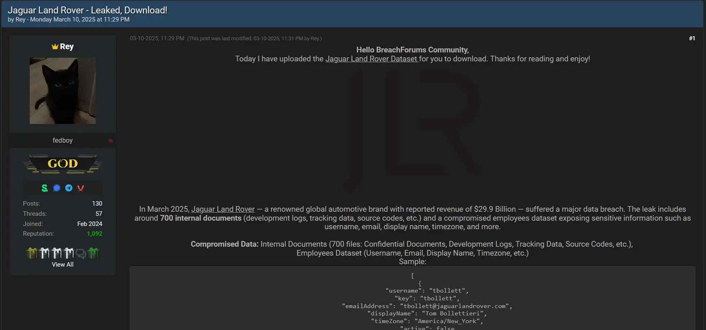Open Rey's Signal contact icon

57,188
